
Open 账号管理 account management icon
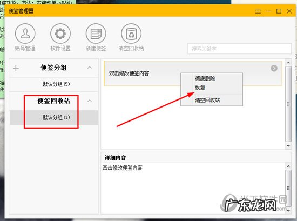click(x=25, y=34)
